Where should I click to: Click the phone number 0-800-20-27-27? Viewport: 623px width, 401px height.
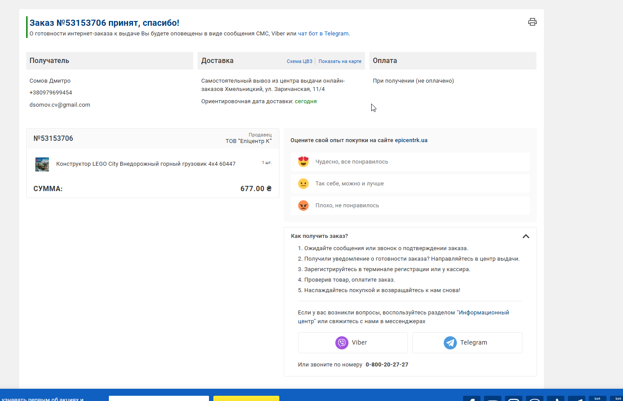tap(387, 365)
